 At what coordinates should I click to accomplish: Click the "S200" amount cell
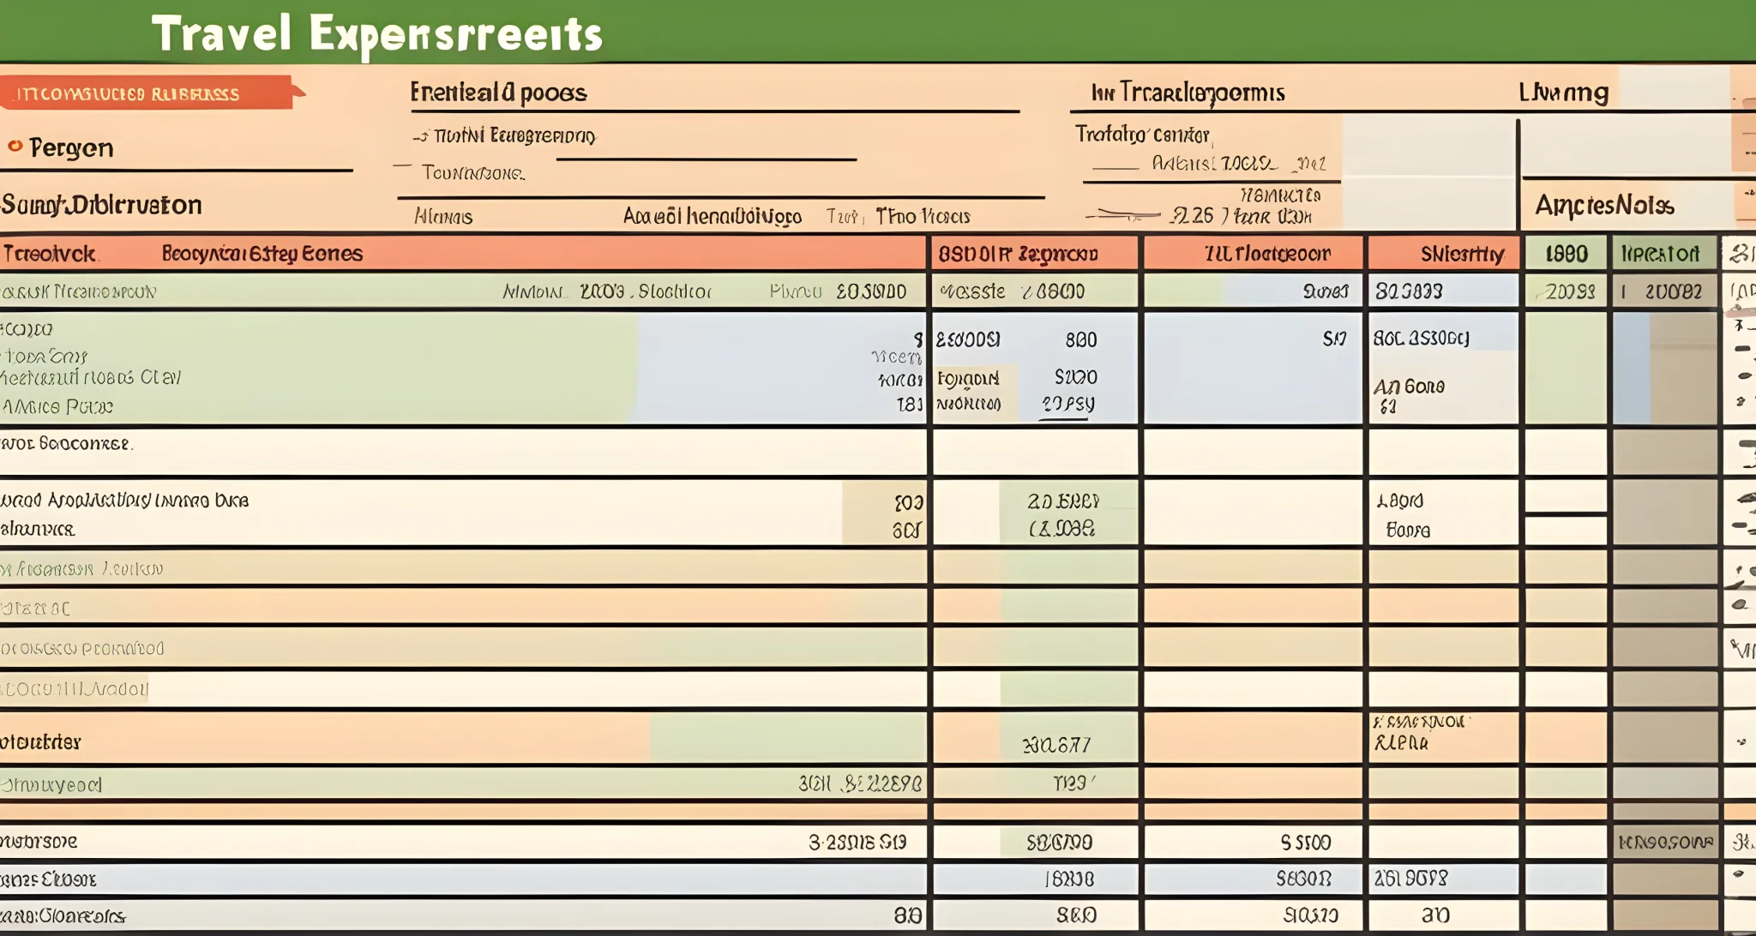pyautogui.click(x=1075, y=377)
